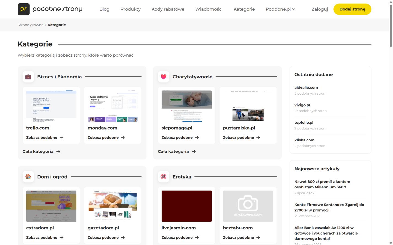Open aidealio.com in Ostatnio dodane
The image size is (393, 245).
click(306, 87)
